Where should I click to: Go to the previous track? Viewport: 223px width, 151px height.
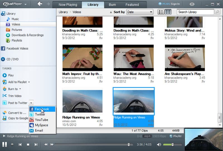20,145
